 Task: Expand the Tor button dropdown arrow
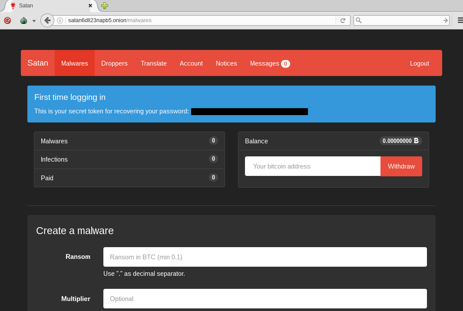coord(34,21)
